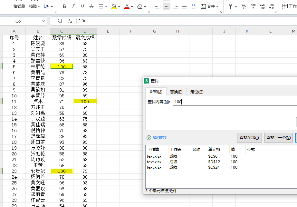Open the 粘贴 paste dropdown arrow

(x=39, y=7)
